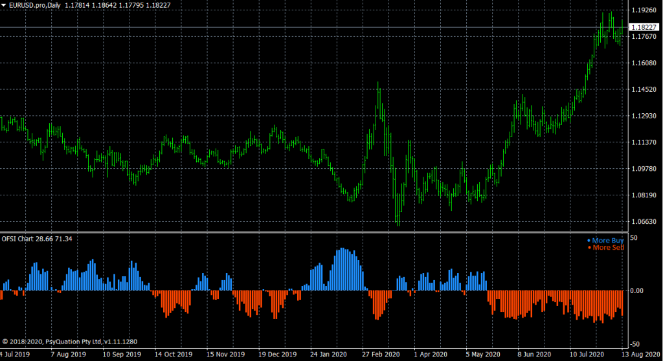The image size is (663, 361).
Task: Click the 14 Oct 2019 date label
Action: tap(174, 355)
